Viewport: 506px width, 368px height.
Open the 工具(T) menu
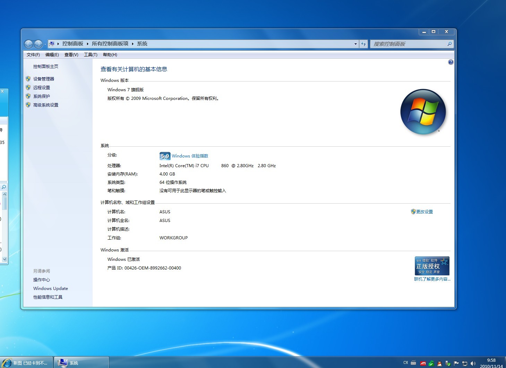91,55
